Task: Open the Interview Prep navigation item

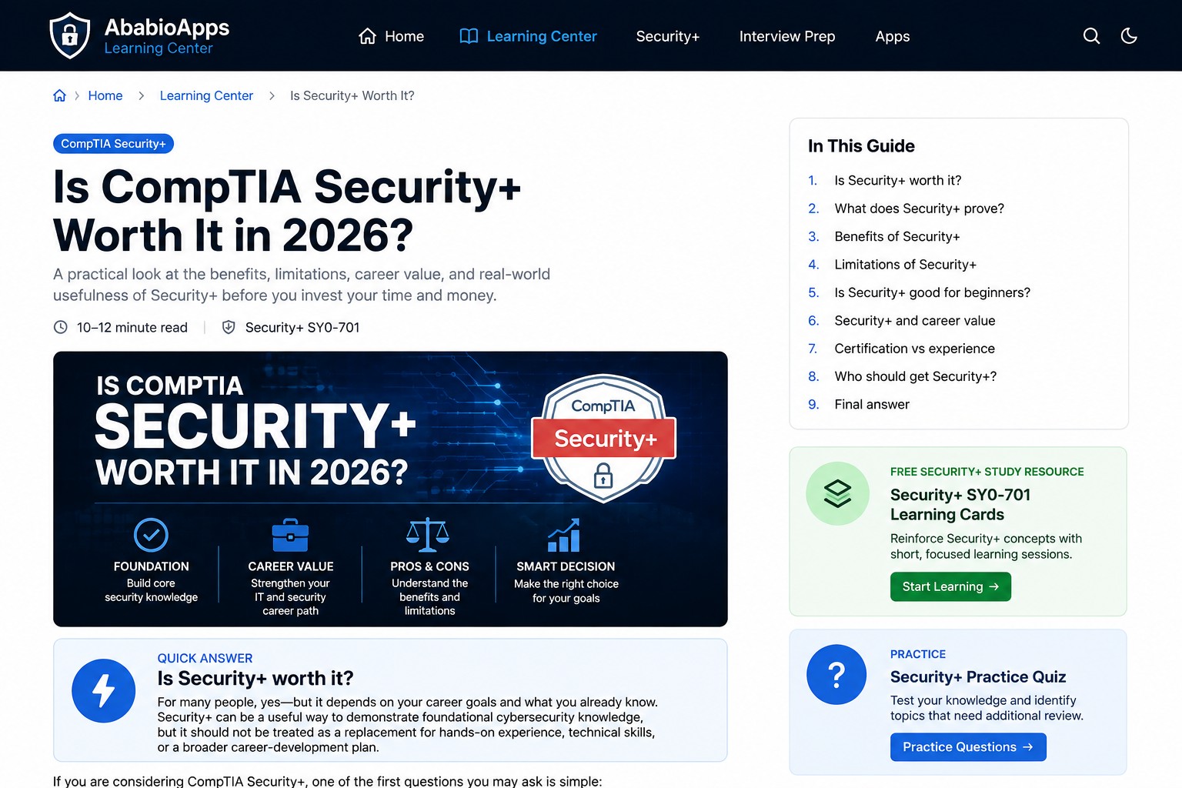Action: pos(787,36)
